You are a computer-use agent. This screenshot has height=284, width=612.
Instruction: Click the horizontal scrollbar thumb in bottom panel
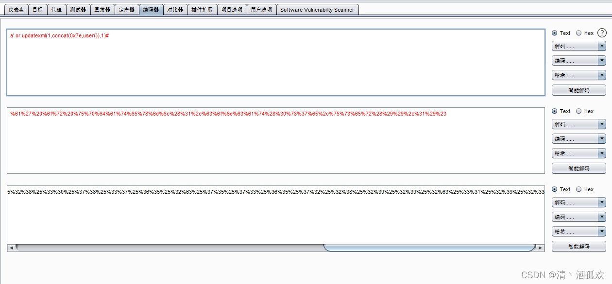point(429,248)
